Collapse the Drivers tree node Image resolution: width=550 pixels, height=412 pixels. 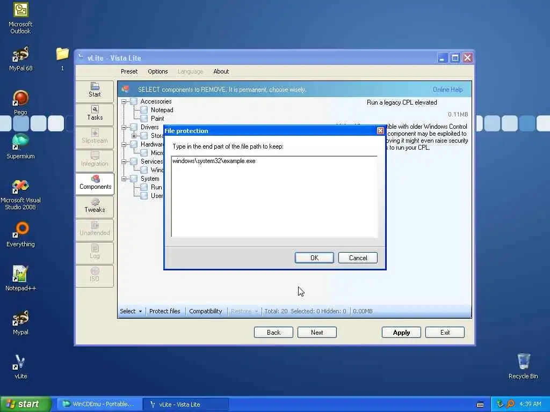(x=124, y=127)
